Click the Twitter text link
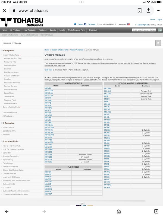 (x=80, y=24)
